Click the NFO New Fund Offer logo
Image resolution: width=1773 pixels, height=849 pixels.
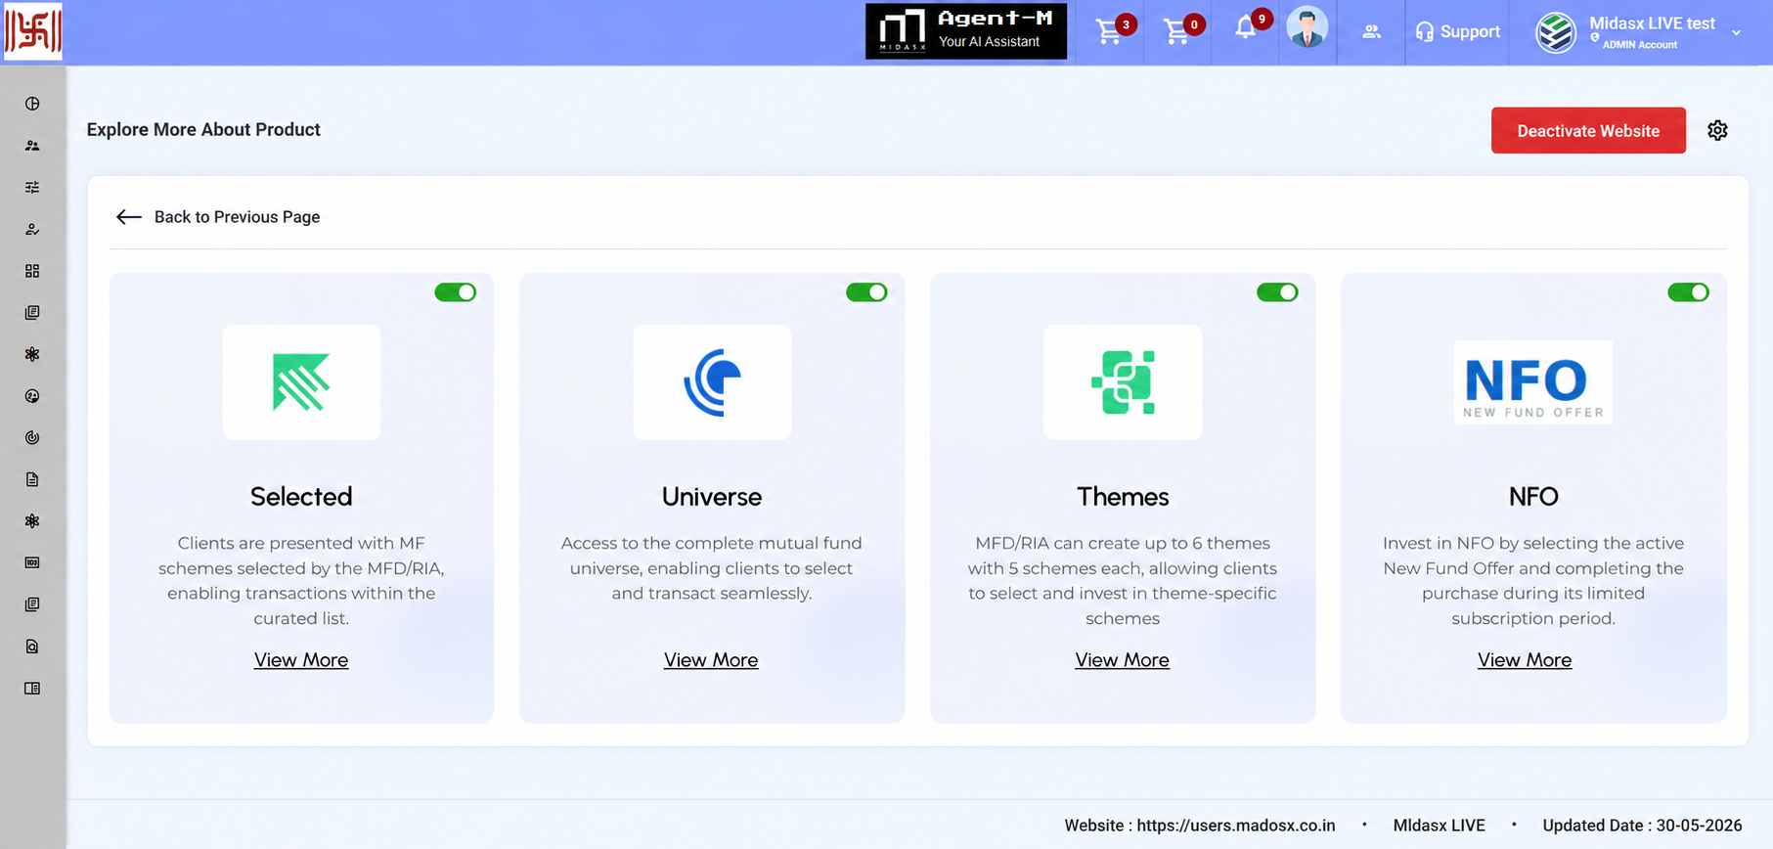(x=1533, y=382)
